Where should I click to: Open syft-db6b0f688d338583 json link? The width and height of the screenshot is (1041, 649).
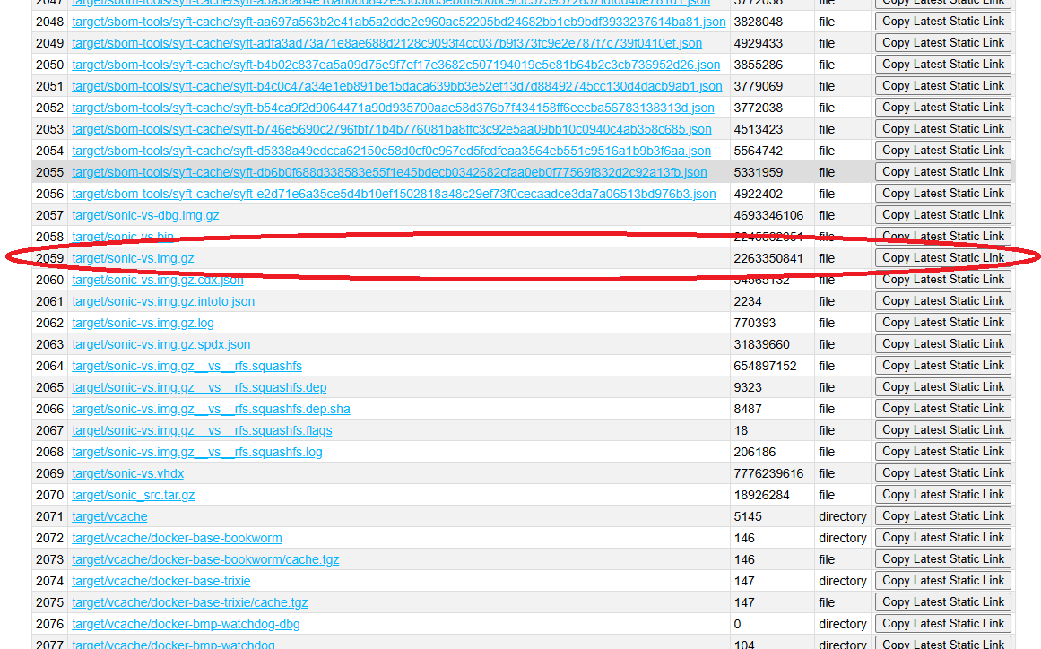(390, 172)
